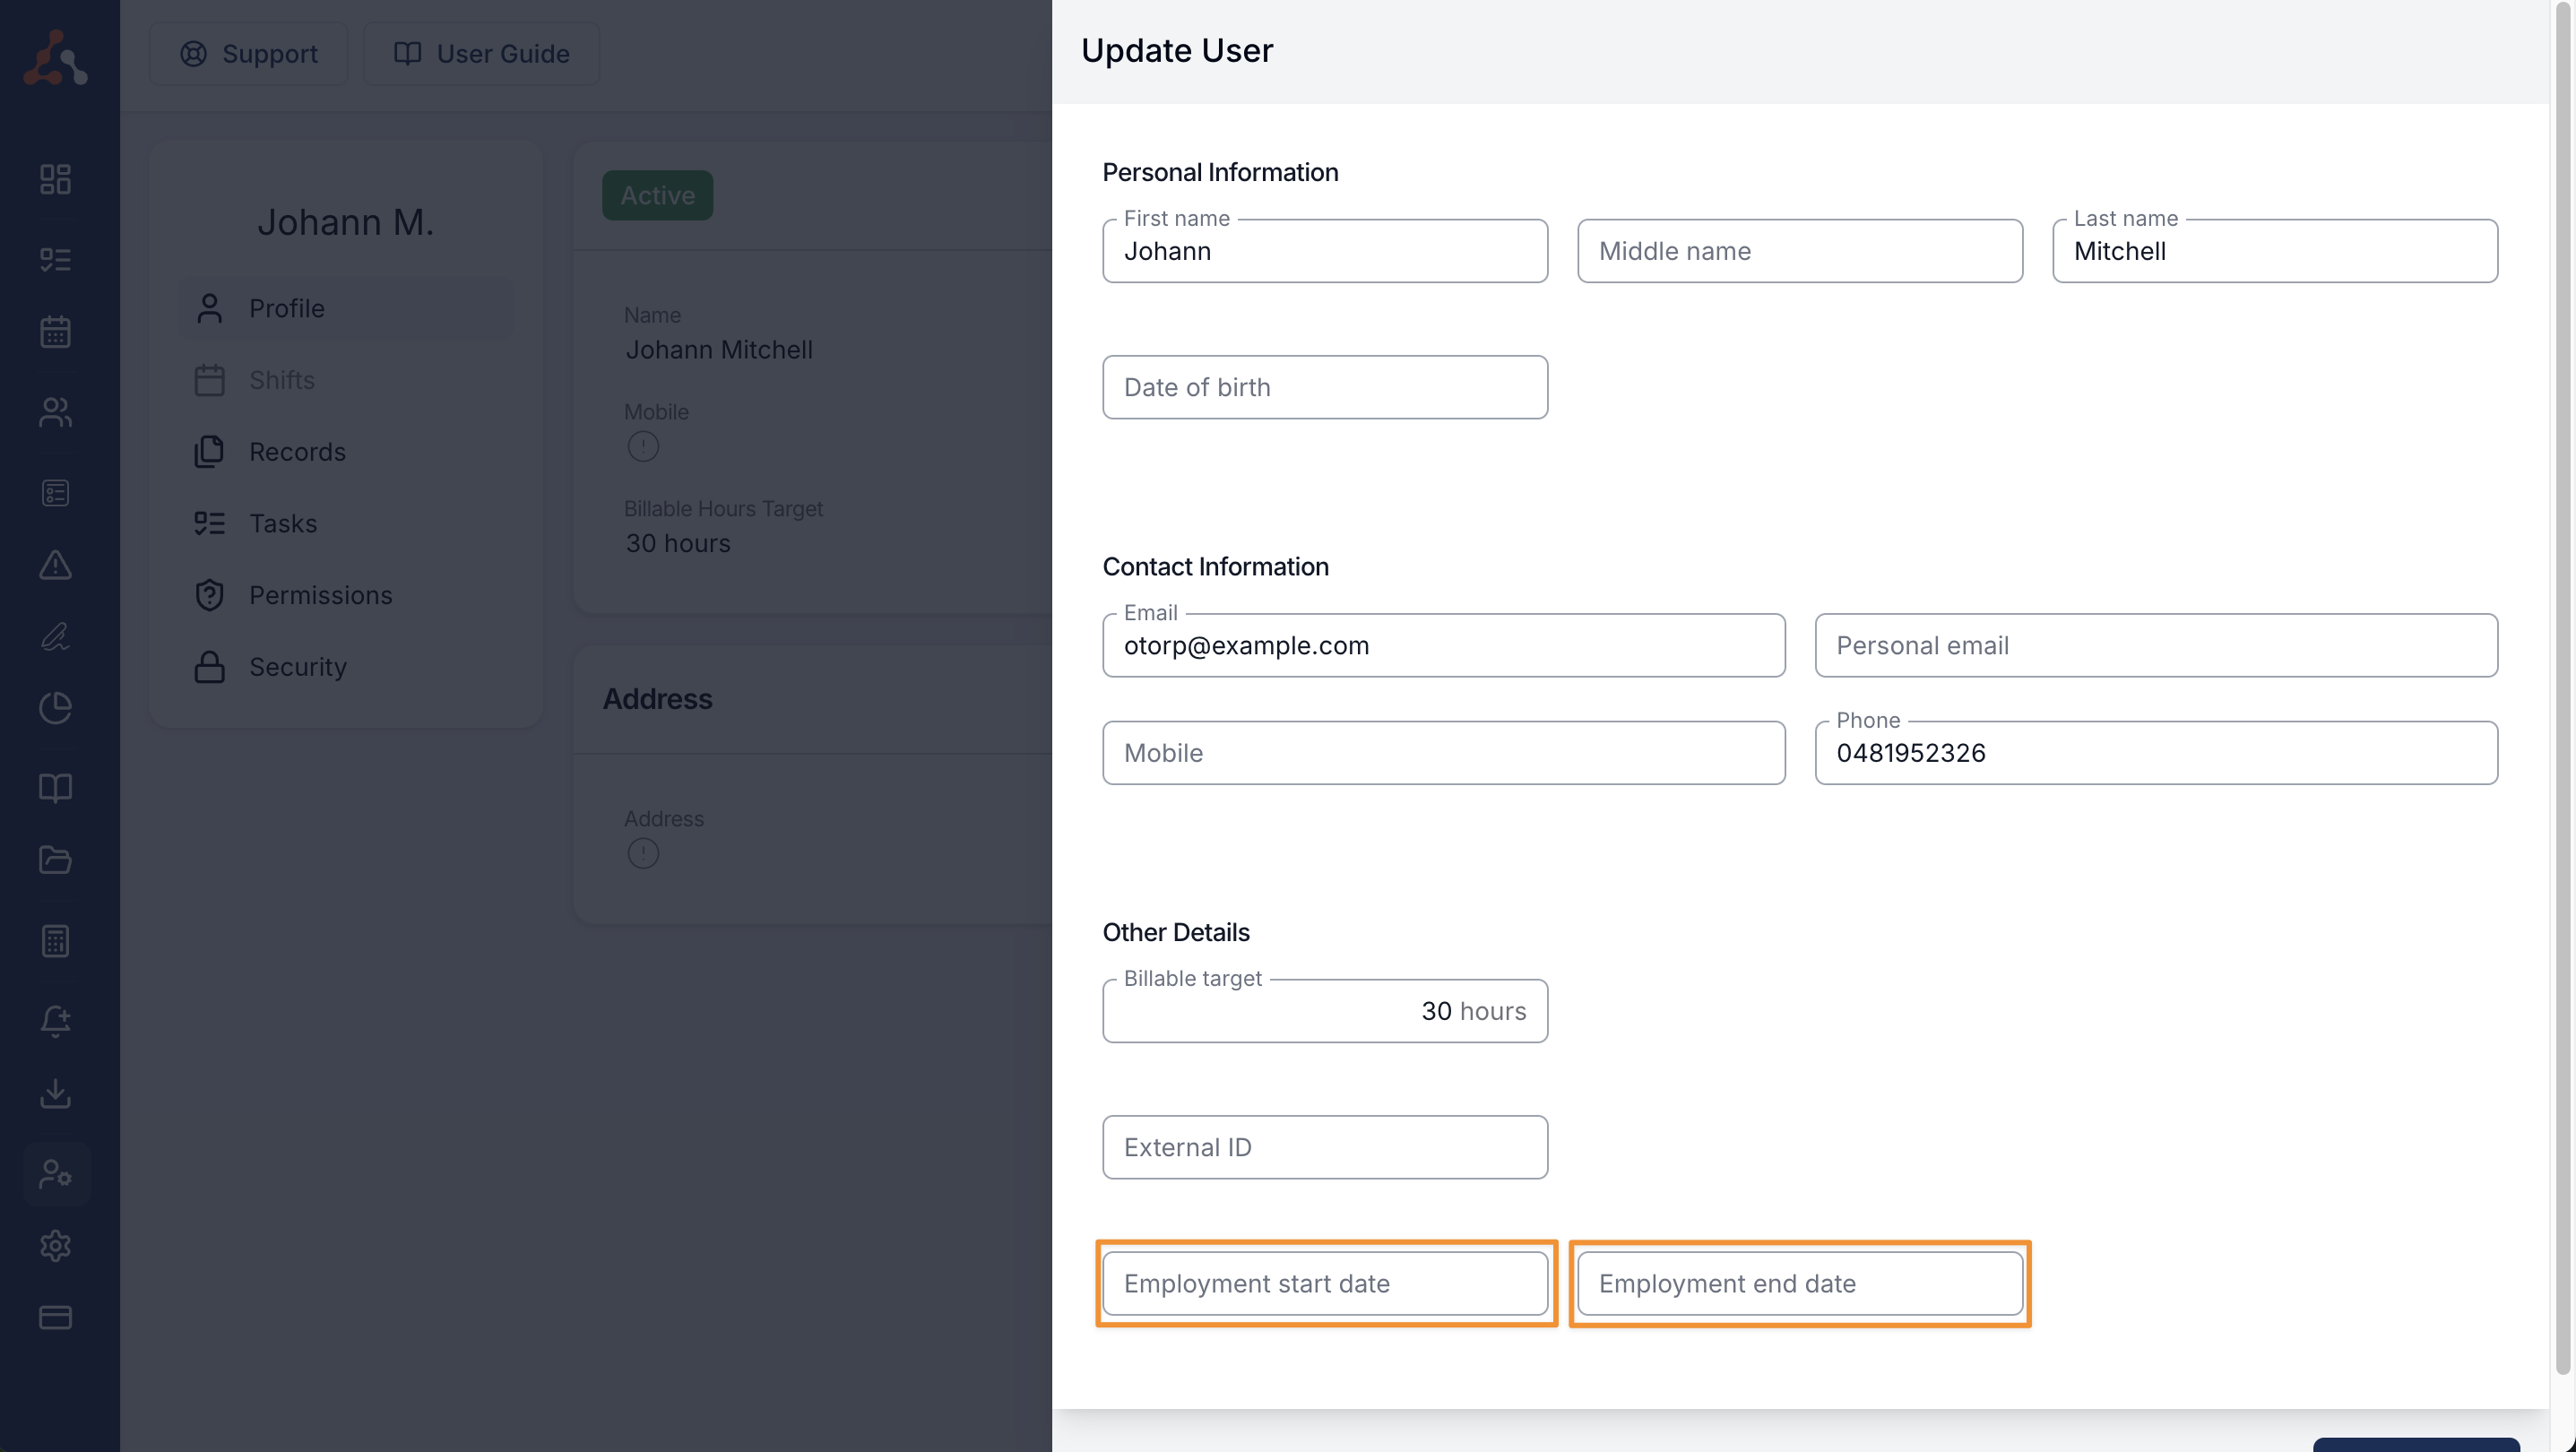This screenshot has width=2576, height=1452.
Task: Focus the Middle name field
Action: click(1800, 251)
